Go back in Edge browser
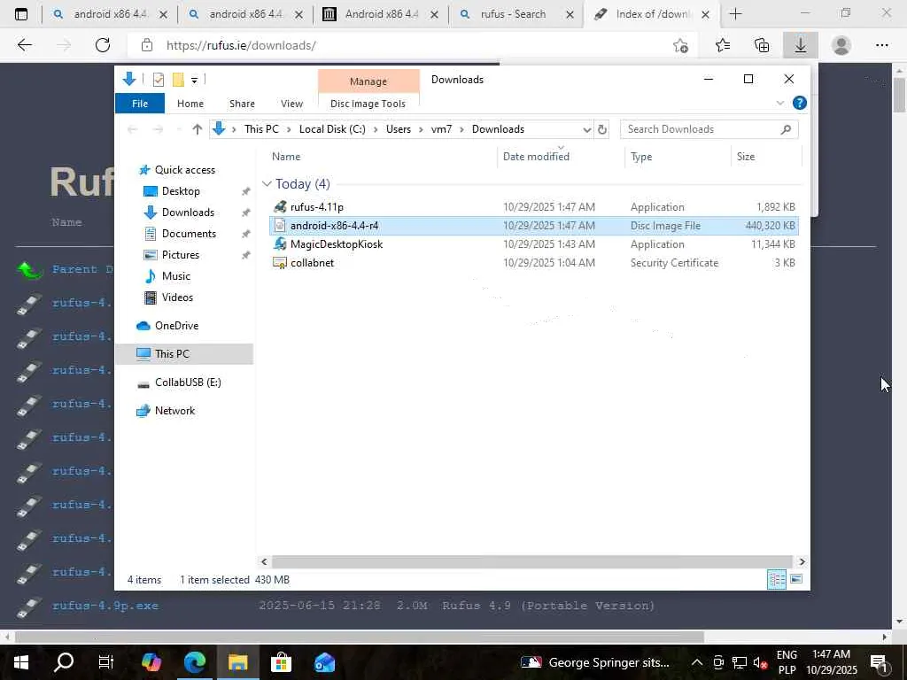The width and height of the screenshot is (907, 680). tap(24, 45)
